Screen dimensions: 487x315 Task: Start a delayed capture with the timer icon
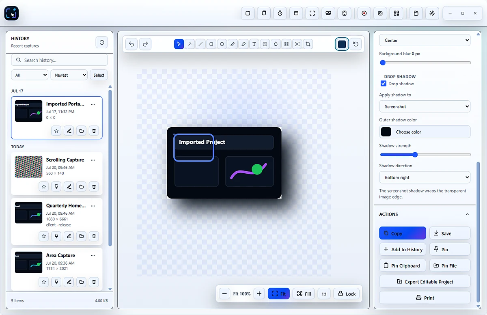[280, 13]
